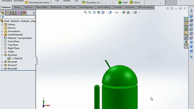Open Design Library task pane tab
This screenshot has height=109, width=194.
[186, 28]
